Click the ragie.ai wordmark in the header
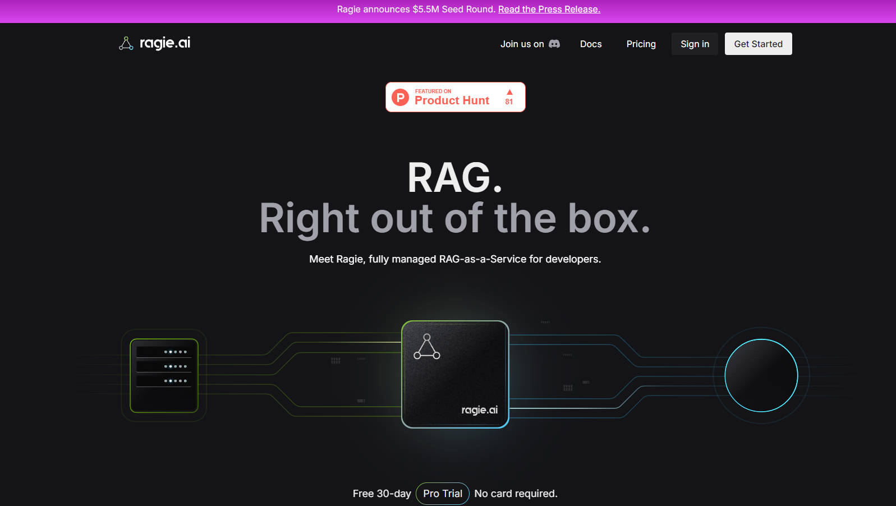This screenshot has height=506, width=896. tap(165, 43)
